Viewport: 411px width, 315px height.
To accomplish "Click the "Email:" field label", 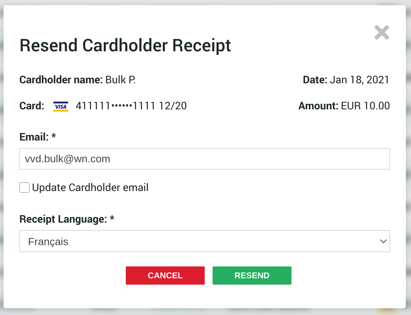I will click(x=34, y=137).
